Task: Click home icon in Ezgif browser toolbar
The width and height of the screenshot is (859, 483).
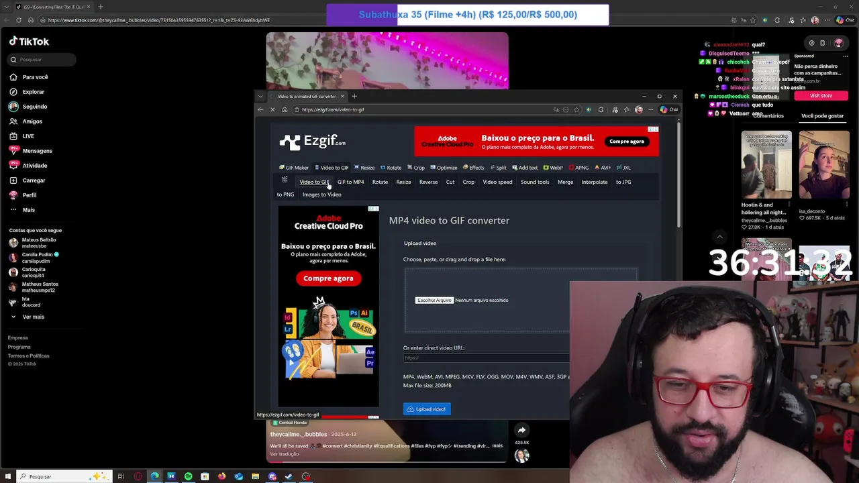Action: [285, 109]
